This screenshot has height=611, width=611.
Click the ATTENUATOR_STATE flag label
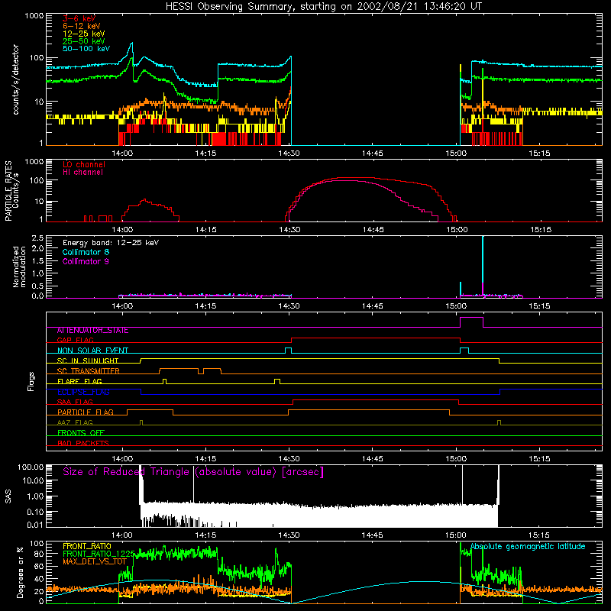92,331
